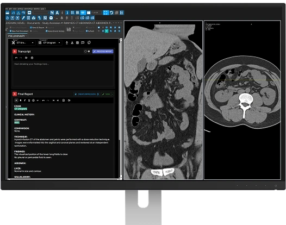Click the CLINICAL HISTORY heading in the report
This screenshot has width=286, height=225.
click(x=24, y=115)
